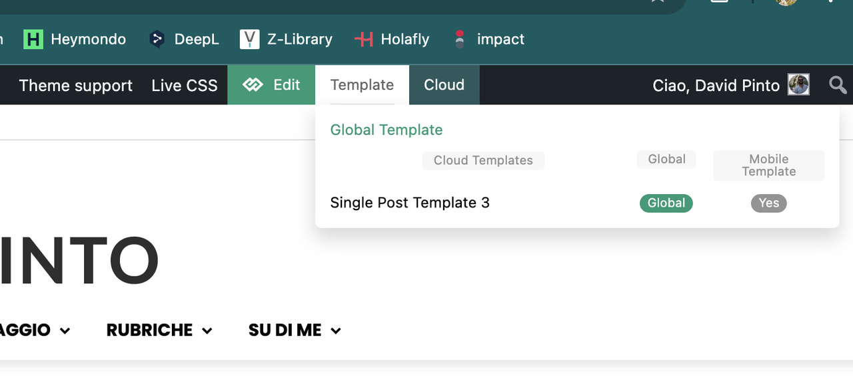Image resolution: width=853 pixels, height=387 pixels.
Task: Click the Heymondo bookmark icon
Action: 33,39
